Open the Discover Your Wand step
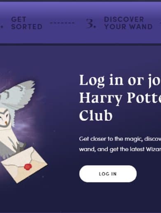The image size is (161, 213). [x=128, y=23]
